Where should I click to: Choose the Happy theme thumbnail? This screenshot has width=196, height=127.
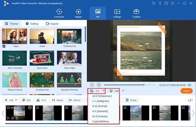pyautogui.click(x=14, y=36)
